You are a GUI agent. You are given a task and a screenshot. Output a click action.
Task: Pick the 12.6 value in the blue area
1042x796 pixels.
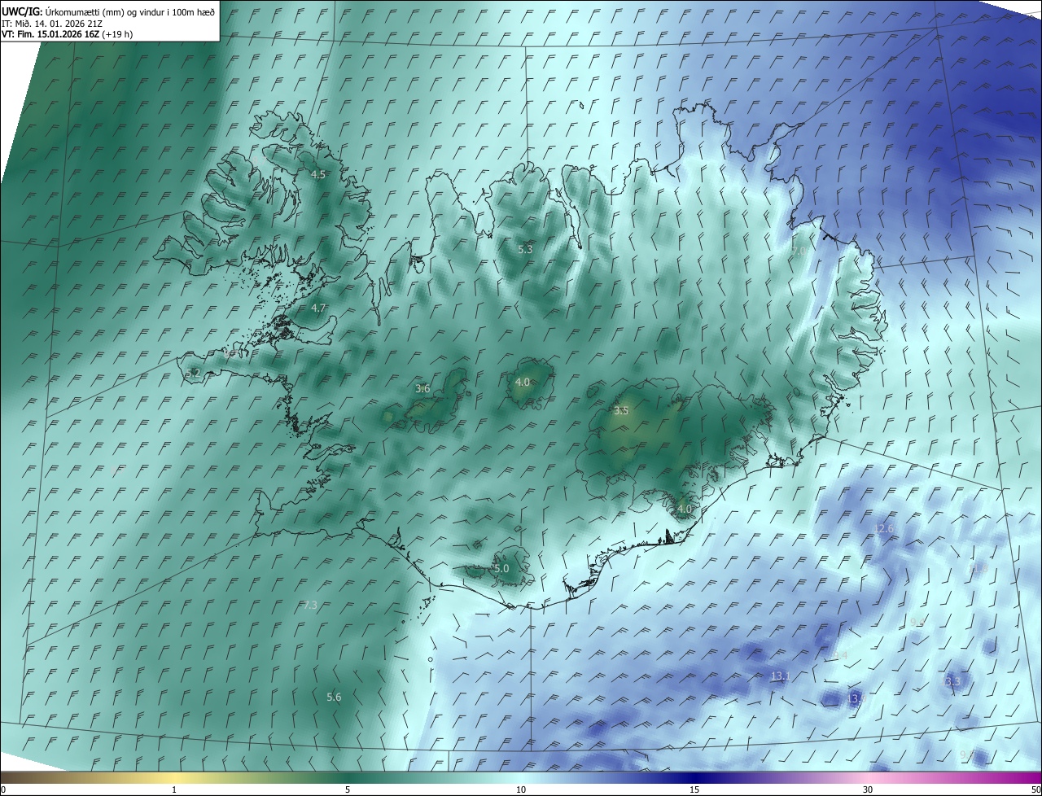[x=883, y=529]
